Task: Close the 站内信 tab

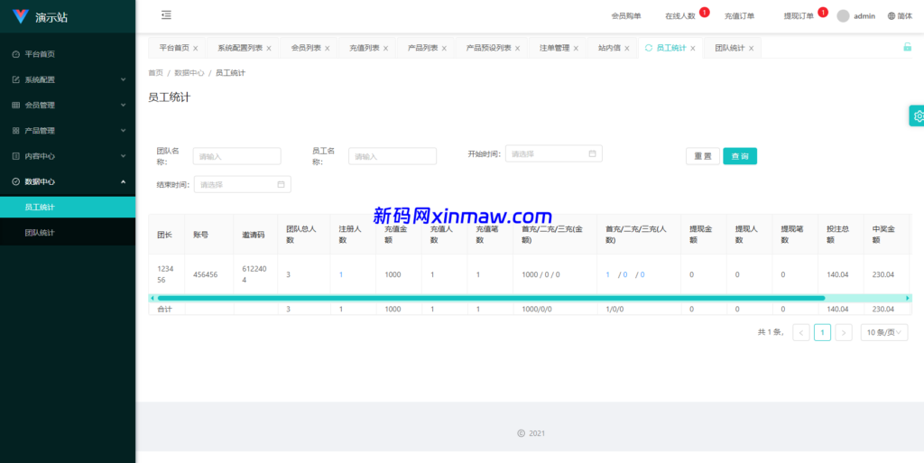Action: 627,49
